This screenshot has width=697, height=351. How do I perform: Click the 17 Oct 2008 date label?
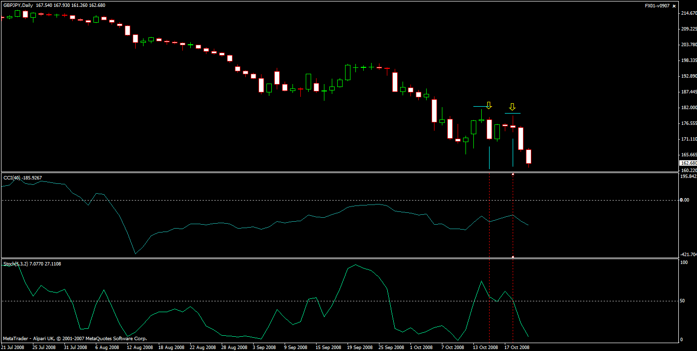(x=518, y=347)
